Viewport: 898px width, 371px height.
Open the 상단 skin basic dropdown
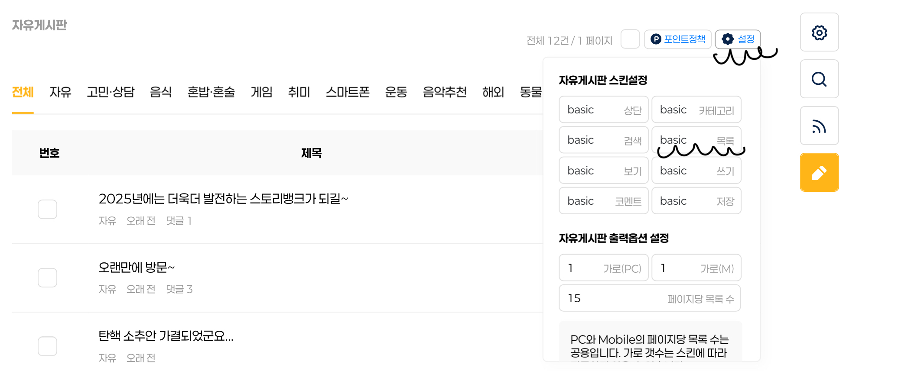pos(604,110)
